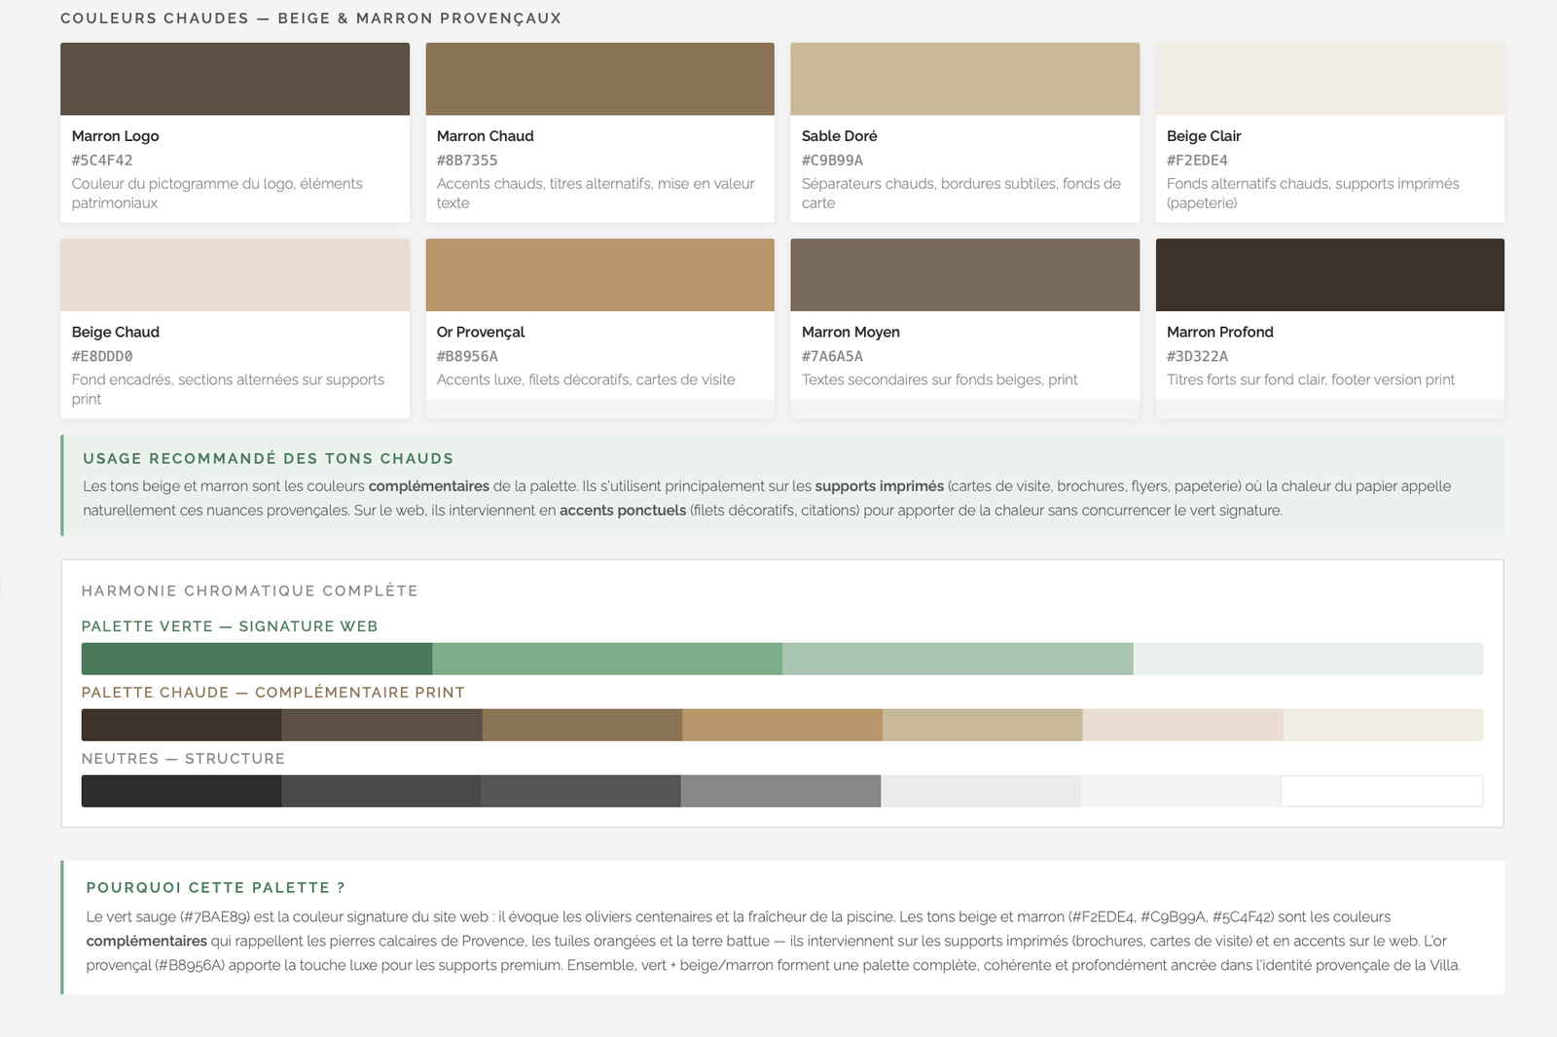Image resolution: width=1557 pixels, height=1037 pixels.
Task: Click the 'Usage recommandé des tons chauds' heading
Action: click(x=268, y=459)
